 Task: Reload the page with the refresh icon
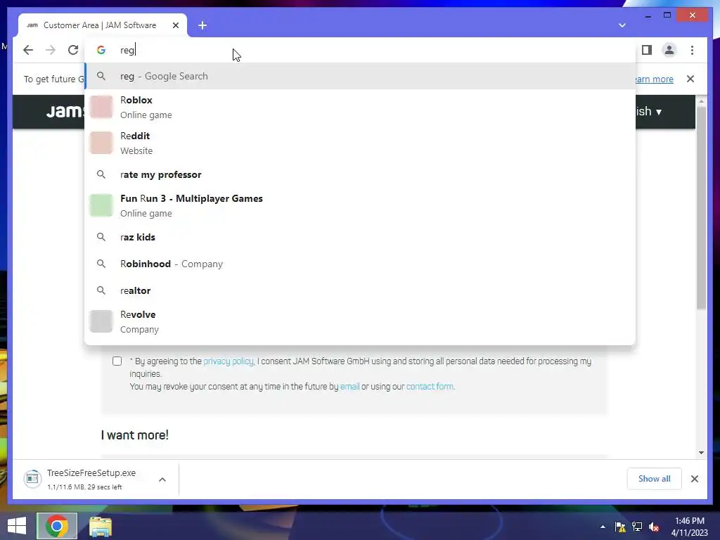pyautogui.click(x=73, y=50)
